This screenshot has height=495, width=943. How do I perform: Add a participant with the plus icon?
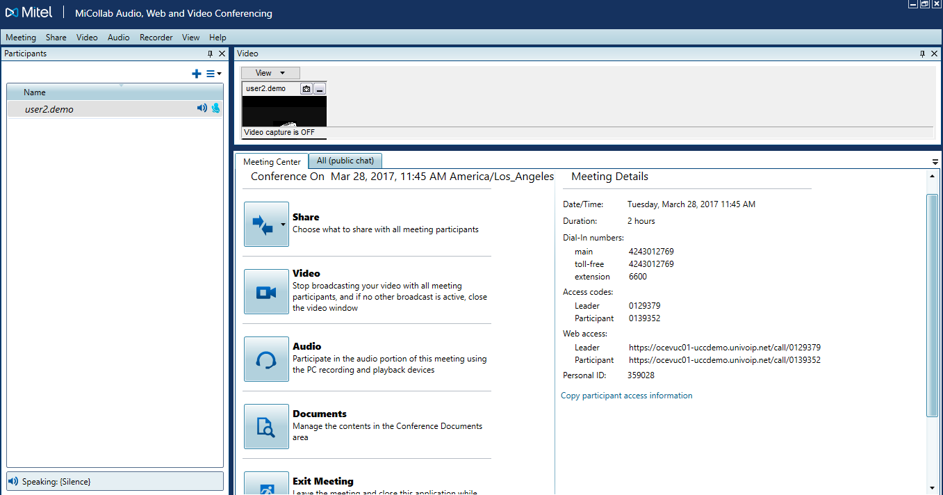(197, 74)
